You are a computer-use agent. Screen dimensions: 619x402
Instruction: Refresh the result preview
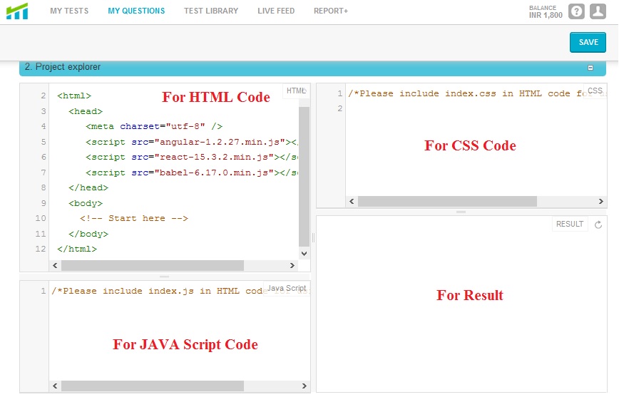tap(598, 225)
